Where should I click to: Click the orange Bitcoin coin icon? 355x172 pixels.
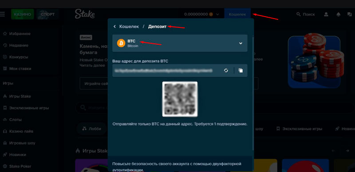(121, 43)
